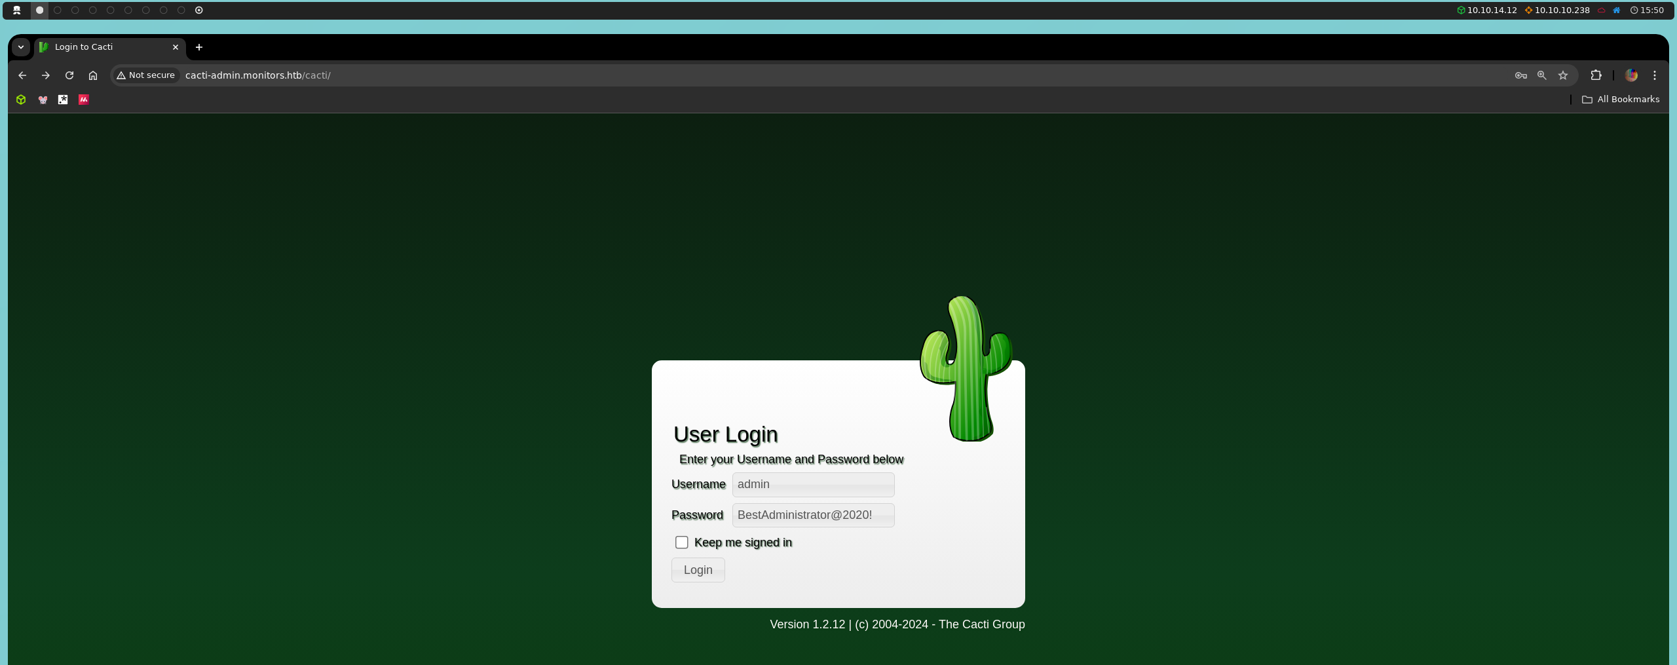The image size is (1677, 665).
Task: Click the 10.10.10.238 target IP indicator
Action: click(1557, 10)
